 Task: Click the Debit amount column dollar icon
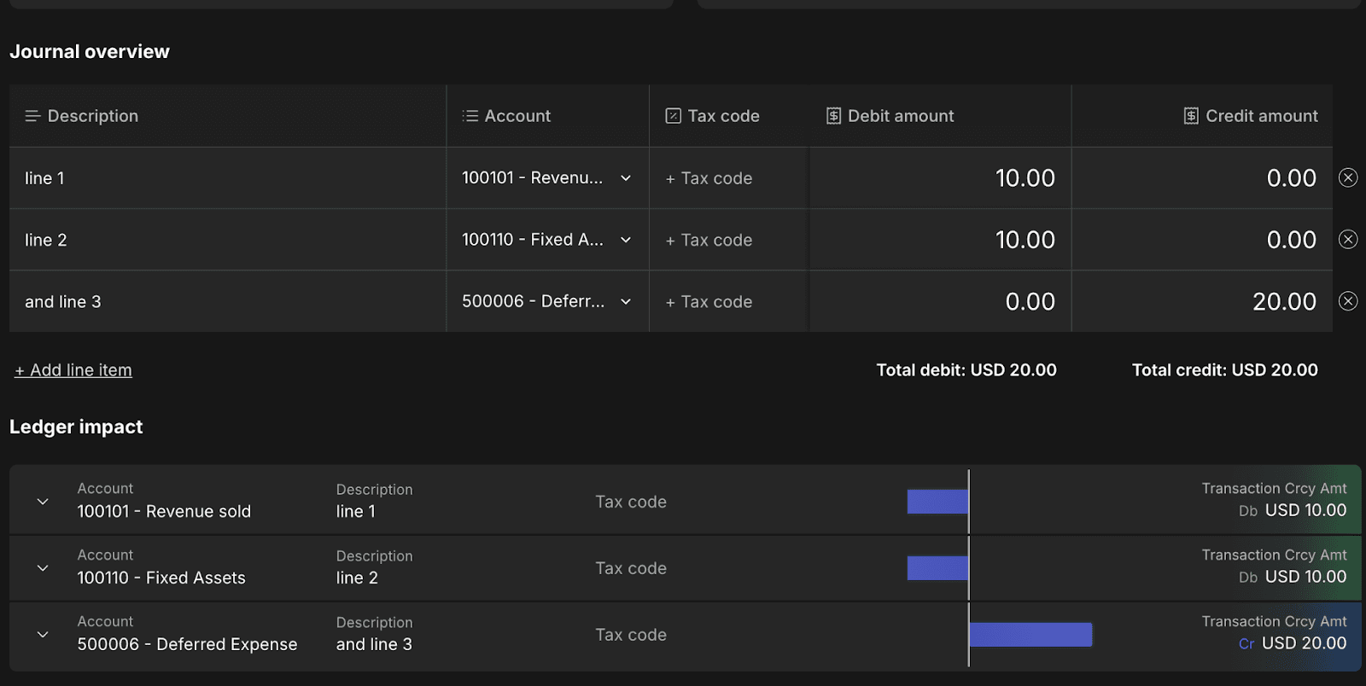point(833,116)
